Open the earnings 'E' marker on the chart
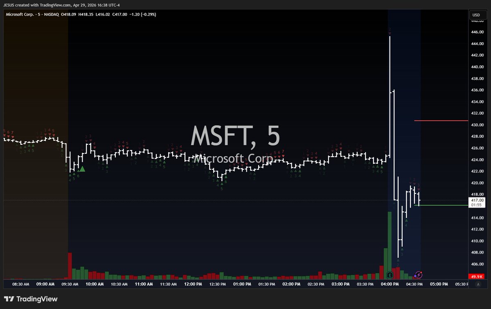Image resolution: width=491 pixels, height=309 pixels. 390,275
